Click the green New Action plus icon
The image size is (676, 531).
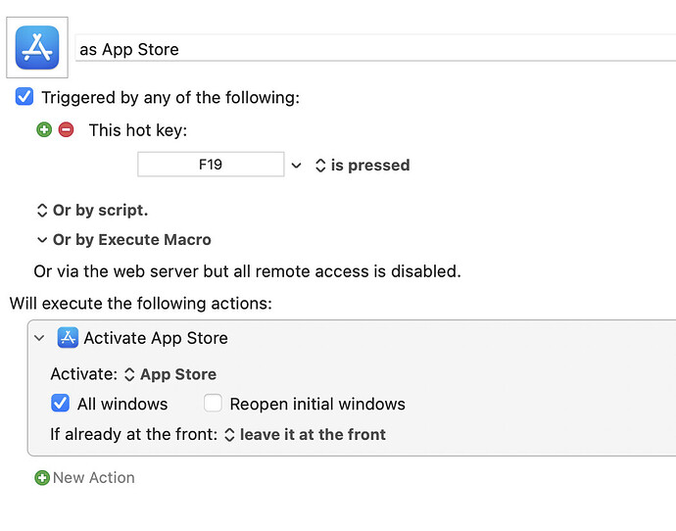[42, 477]
